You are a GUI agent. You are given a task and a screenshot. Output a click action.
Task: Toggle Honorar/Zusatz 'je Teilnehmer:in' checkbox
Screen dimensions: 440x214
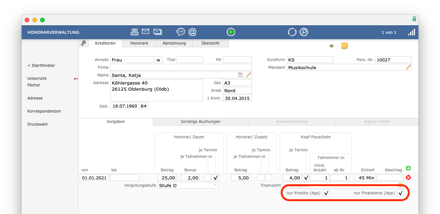click(x=261, y=178)
